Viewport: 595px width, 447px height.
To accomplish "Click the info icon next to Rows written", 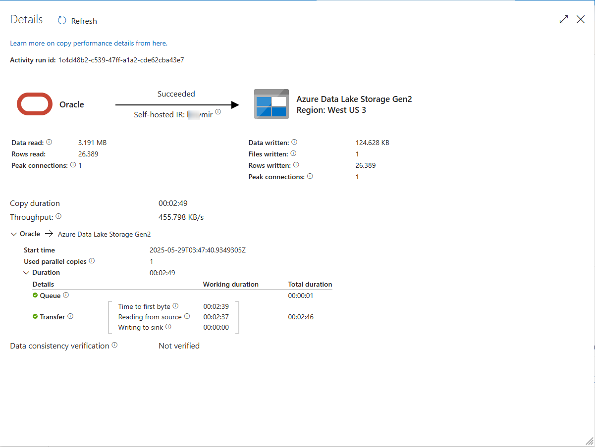I will point(296,165).
